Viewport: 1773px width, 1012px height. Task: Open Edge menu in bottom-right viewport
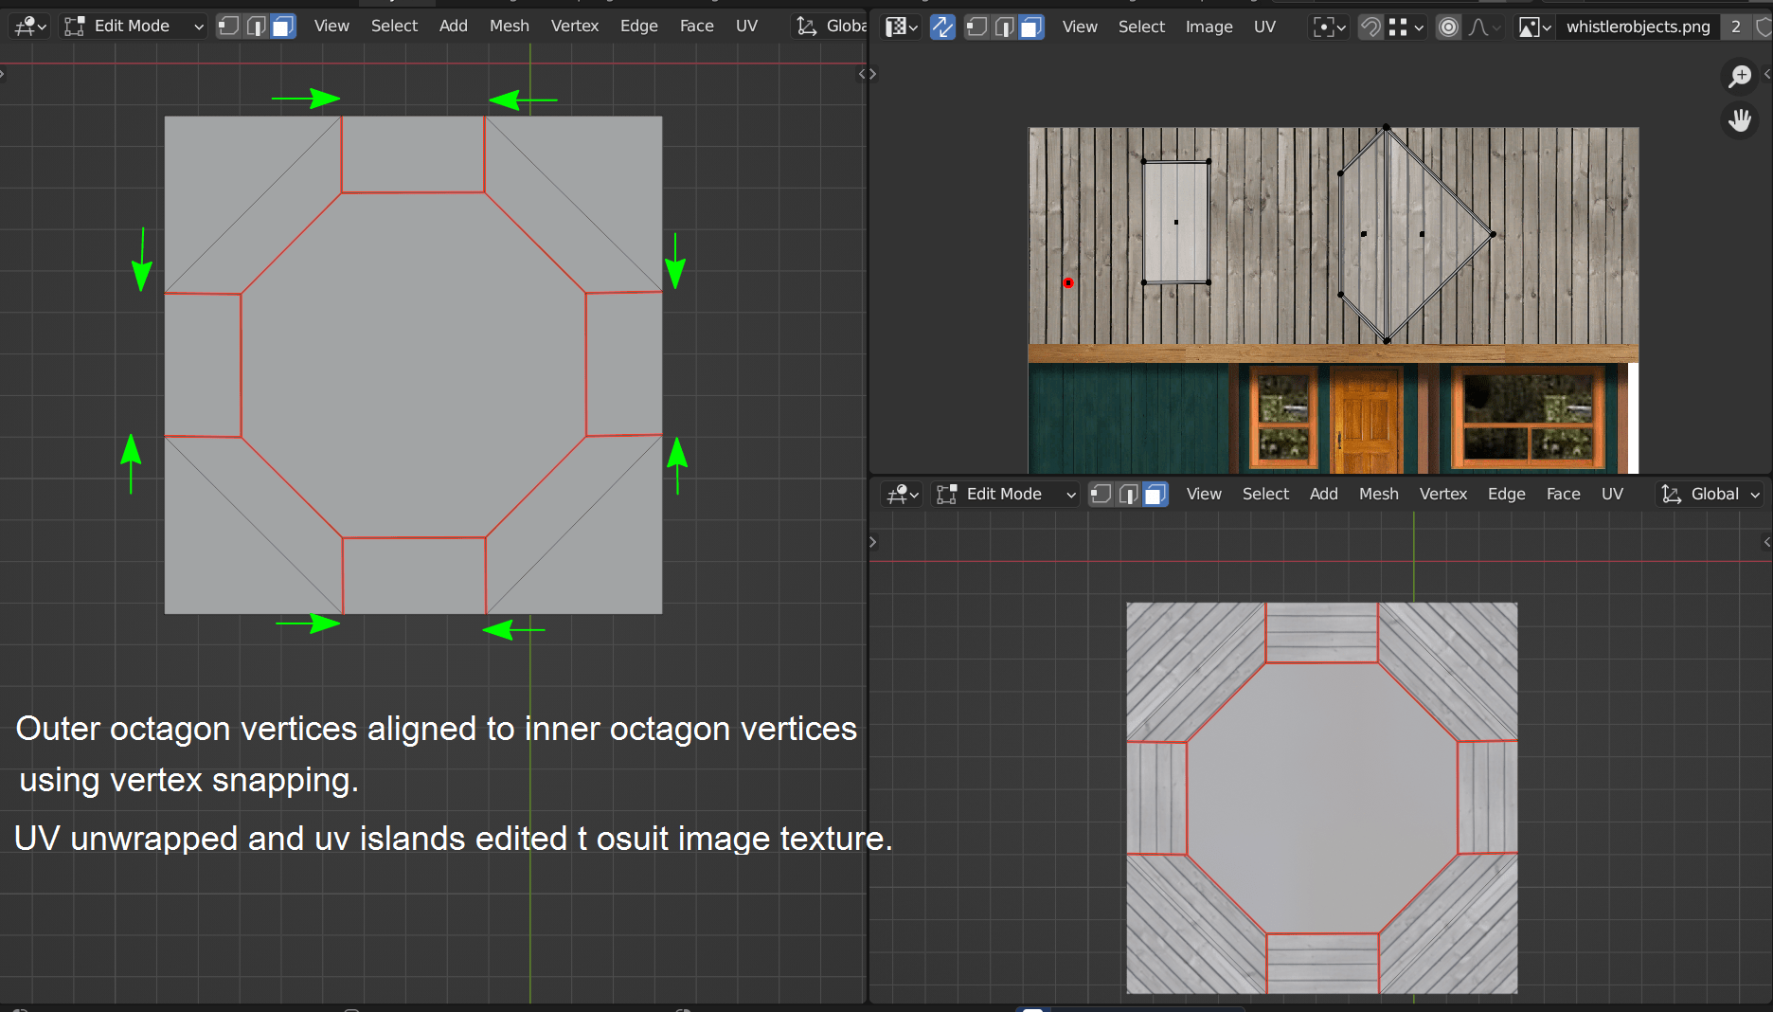coord(1507,495)
